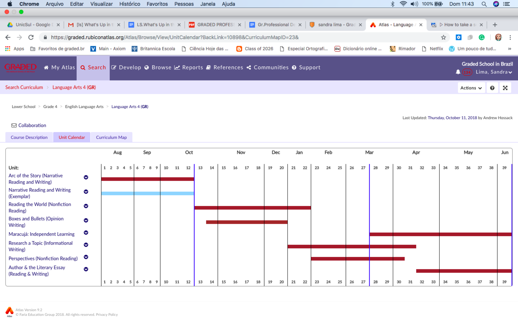Open the Reports menu item
Screen dimensions: 518x323
pos(189,67)
